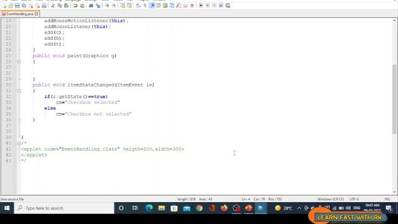Toggle show all characters pilcrow icon
The width and height of the screenshot is (398, 224).
(x=145, y=6)
